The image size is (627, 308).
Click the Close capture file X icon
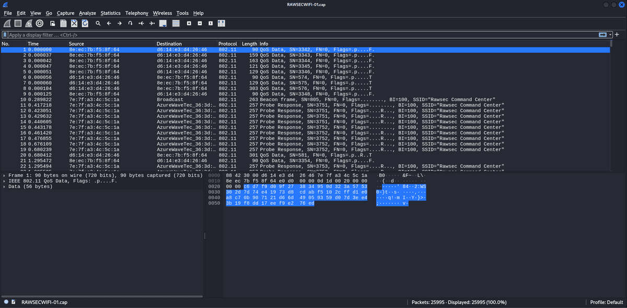pyautogui.click(x=74, y=23)
